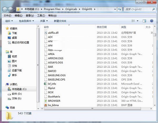Viewport: 158px width, 123px height.
Task: Click Program Files in the address path
Action: [x=52, y=9]
